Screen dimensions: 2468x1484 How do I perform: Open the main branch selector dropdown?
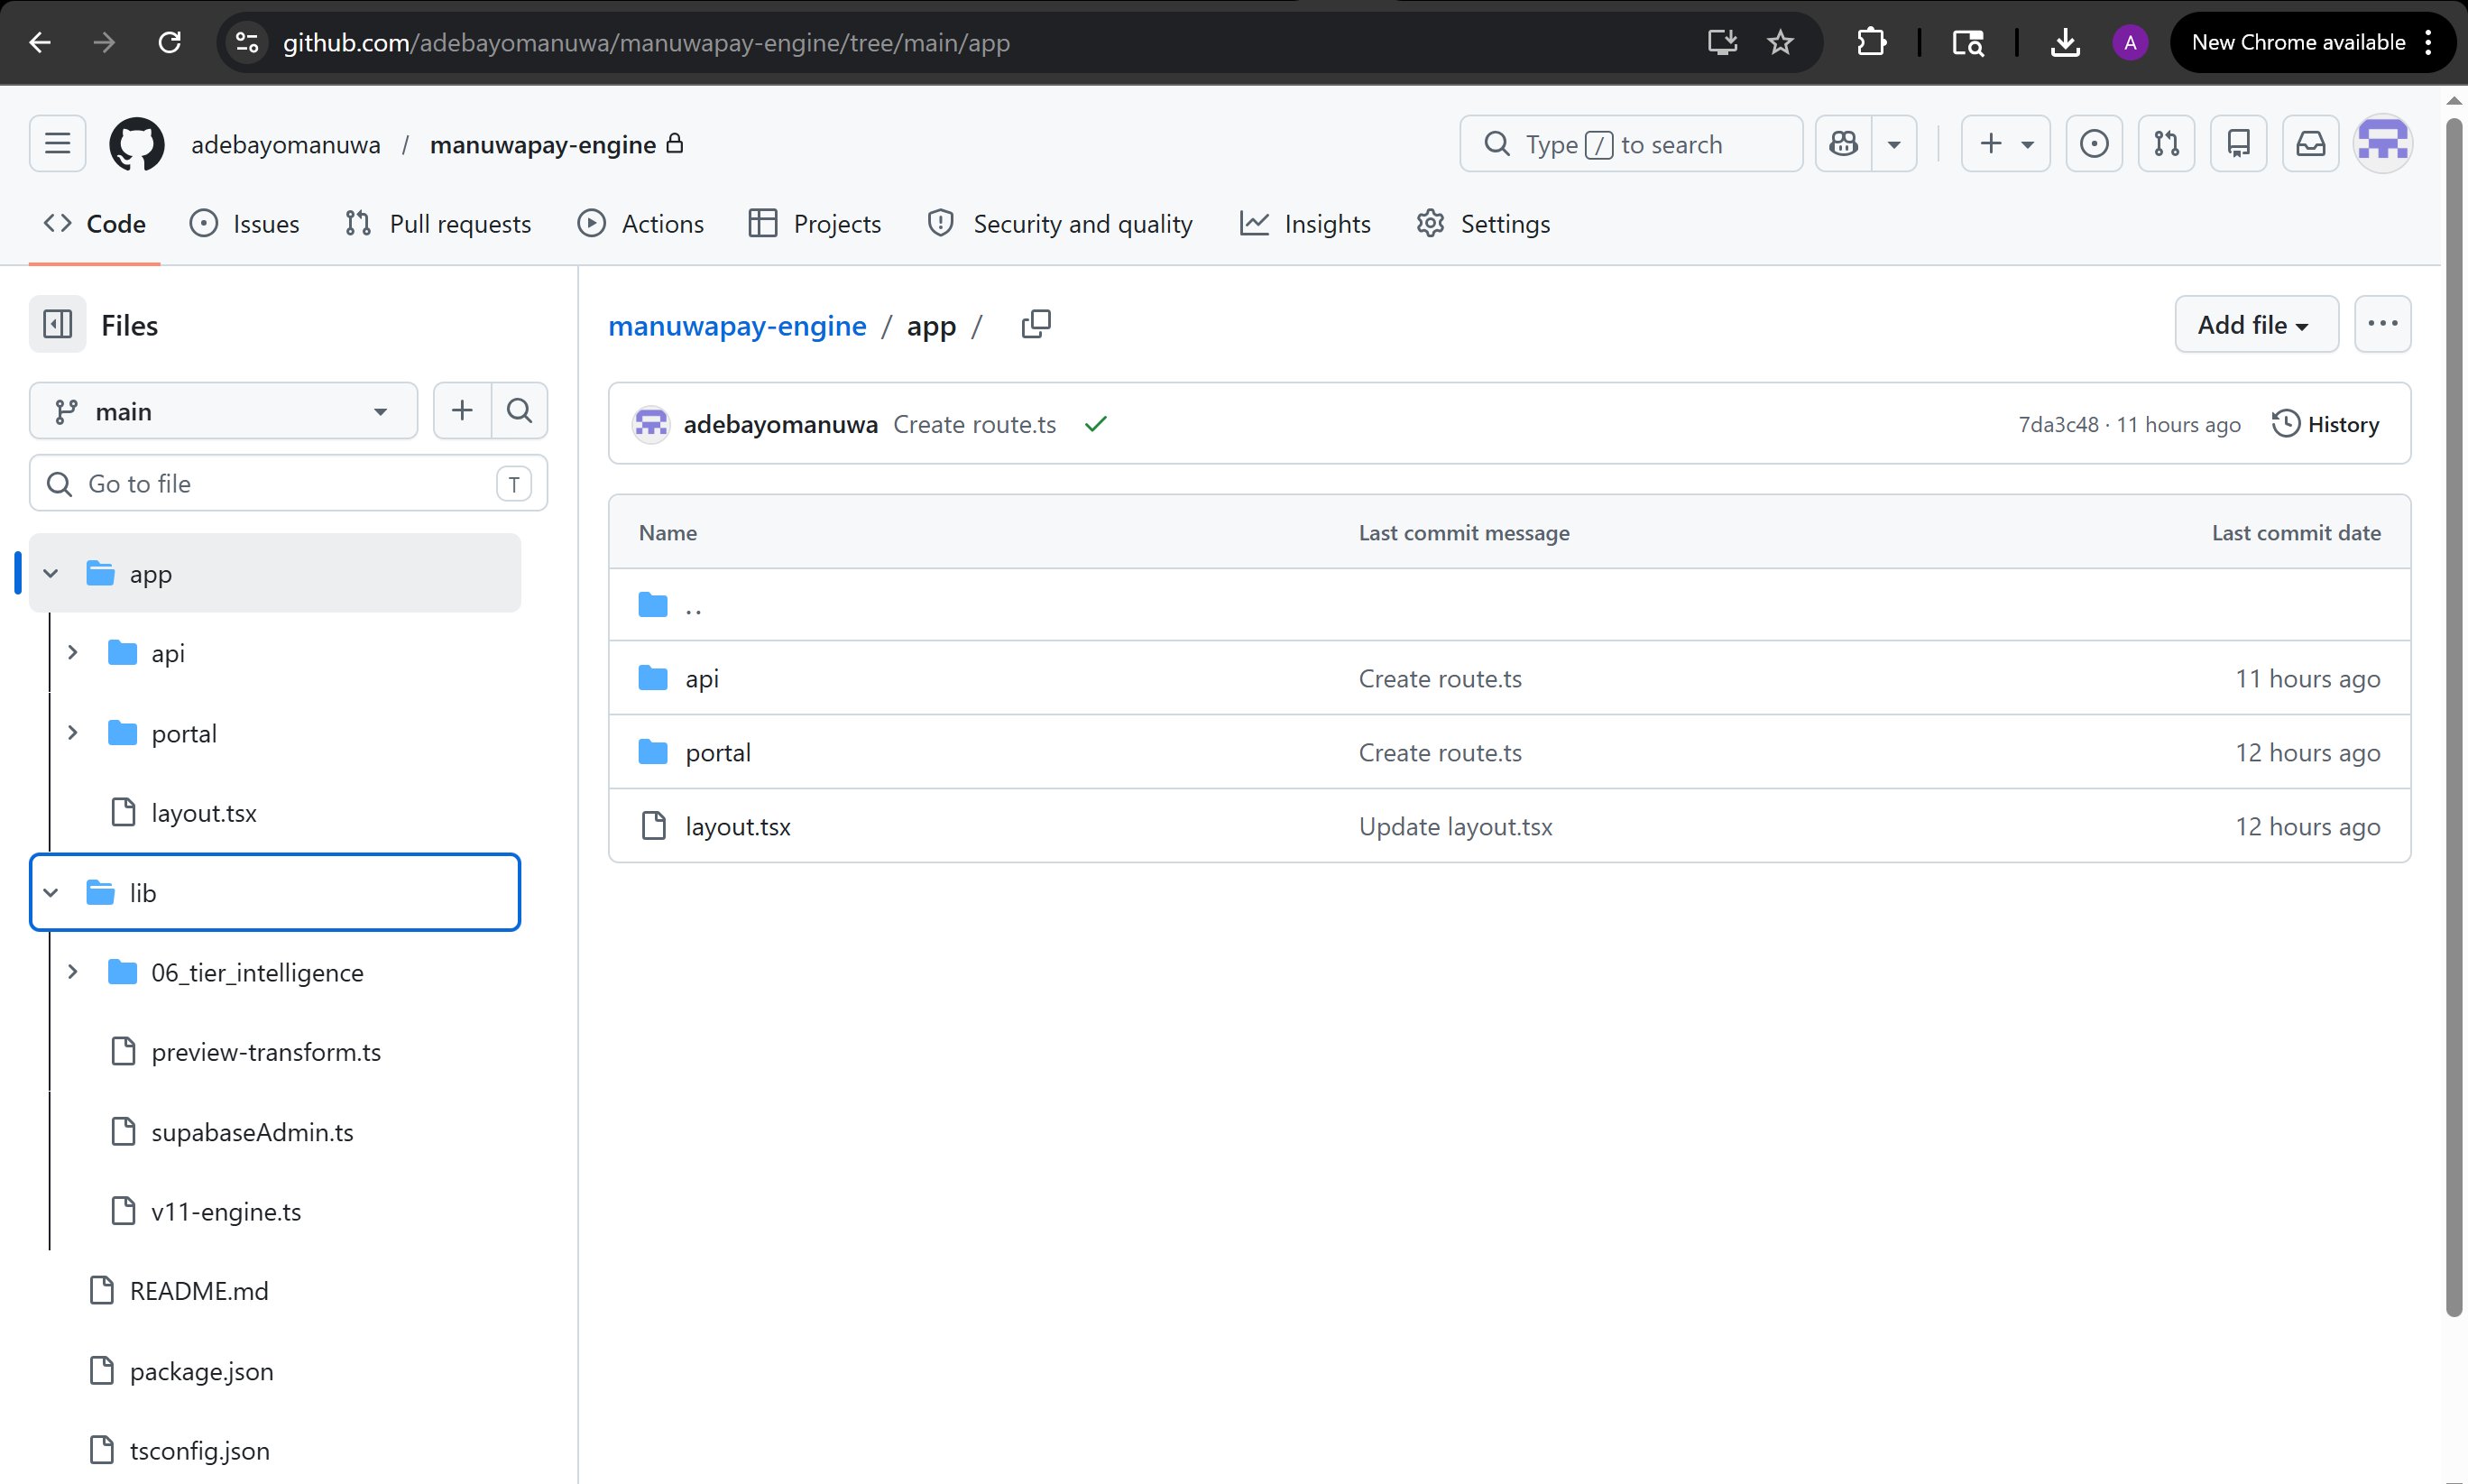[x=223, y=411]
